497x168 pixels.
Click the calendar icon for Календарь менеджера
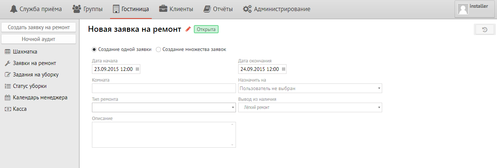coord(7,98)
